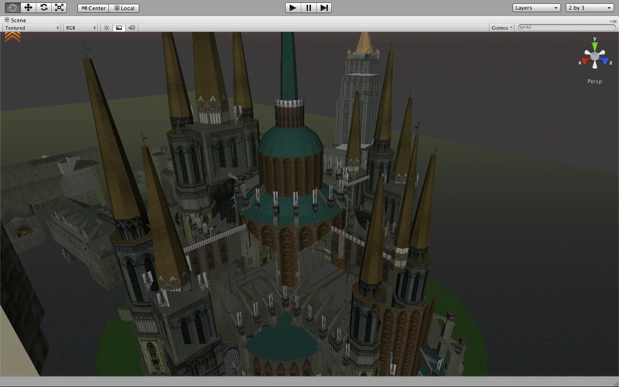Image resolution: width=619 pixels, height=387 pixels.
Task: Select the Scale tool
Action: [x=59, y=8]
